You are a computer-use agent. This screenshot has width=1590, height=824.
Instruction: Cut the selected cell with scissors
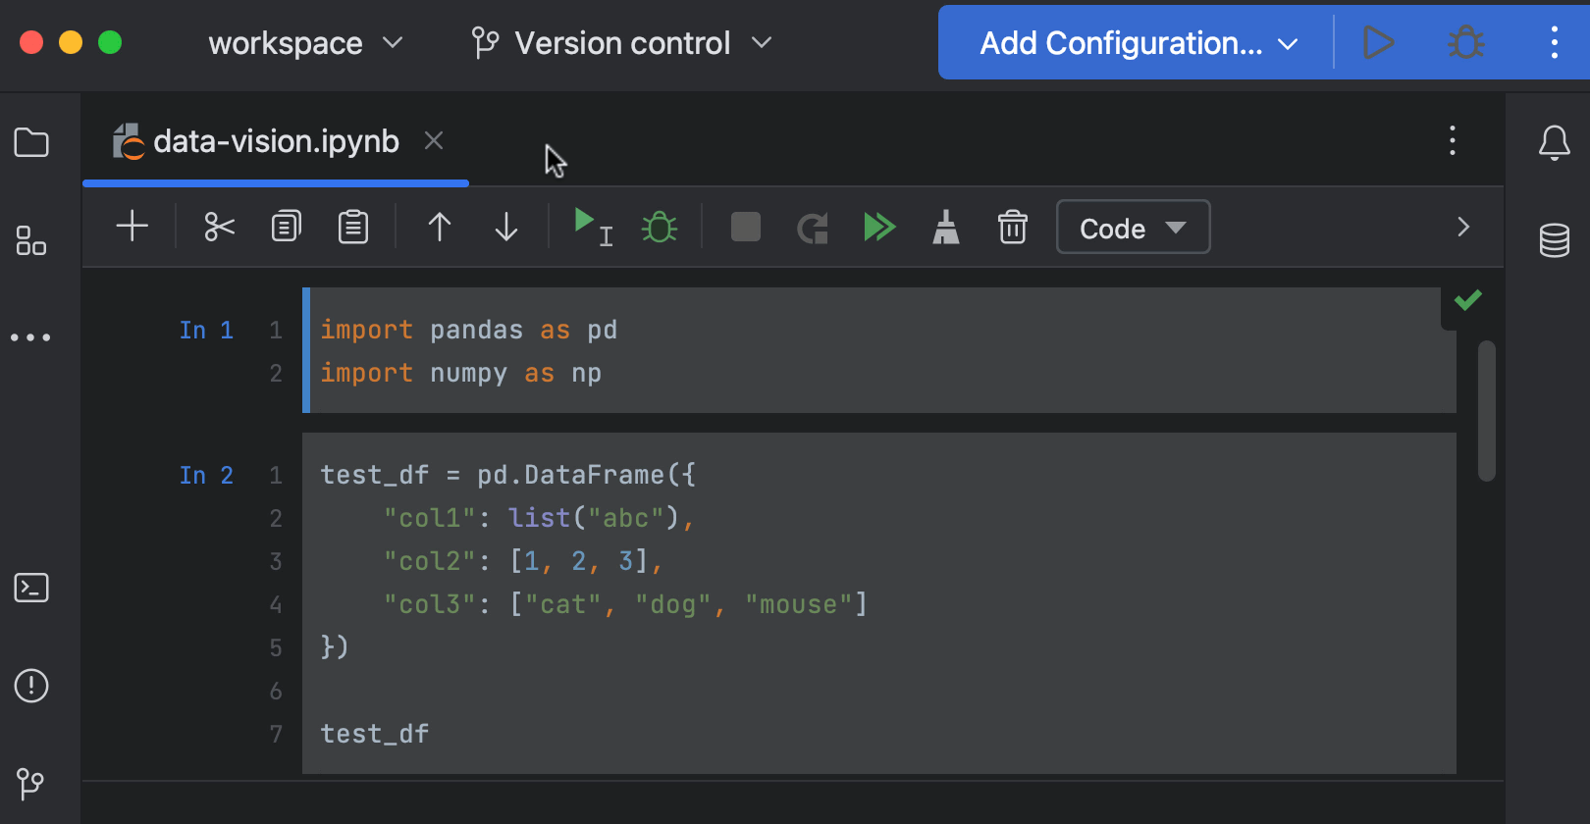point(219,227)
